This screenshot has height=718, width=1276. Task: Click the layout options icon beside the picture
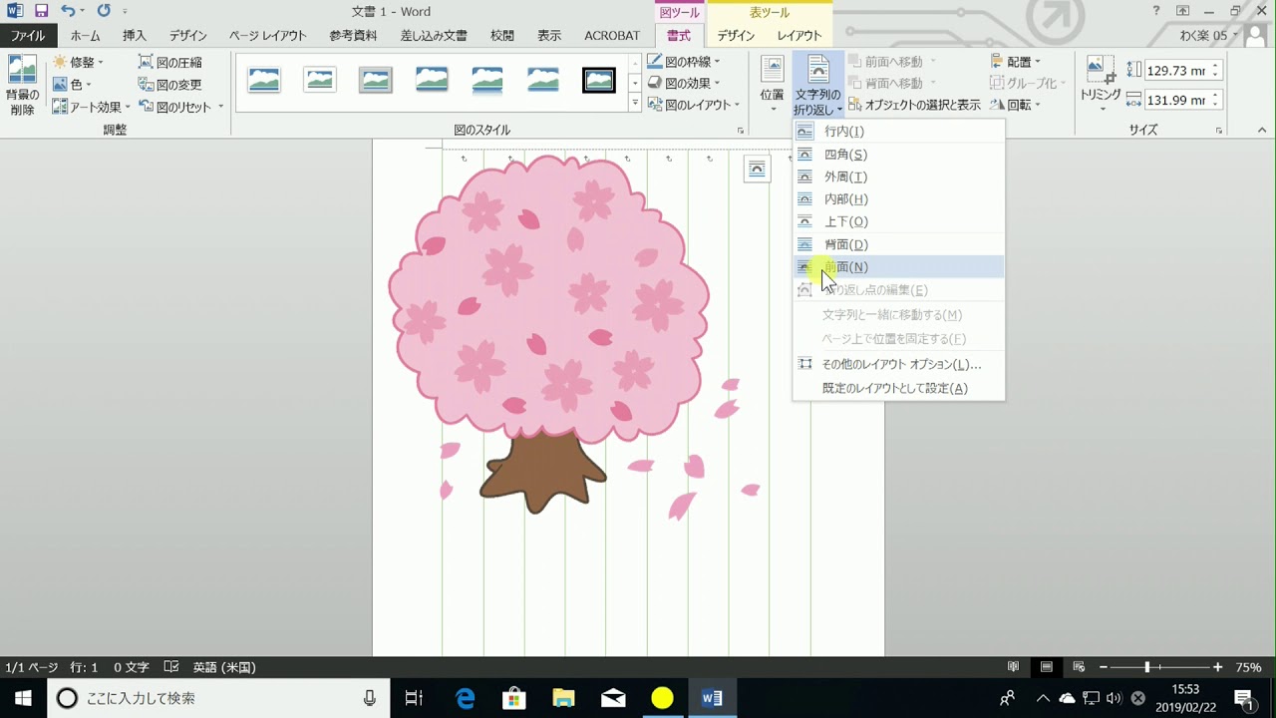[757, 170]
